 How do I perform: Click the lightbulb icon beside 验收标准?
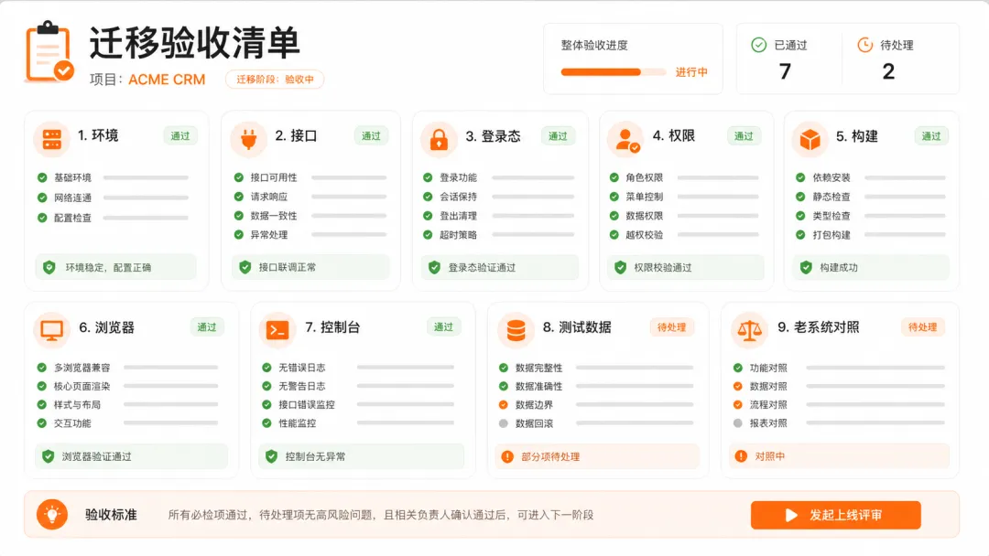tap(52, 515)
